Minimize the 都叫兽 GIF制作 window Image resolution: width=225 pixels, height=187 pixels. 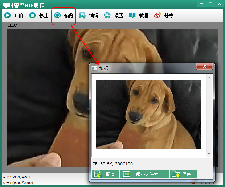click(x=201, y=4)
